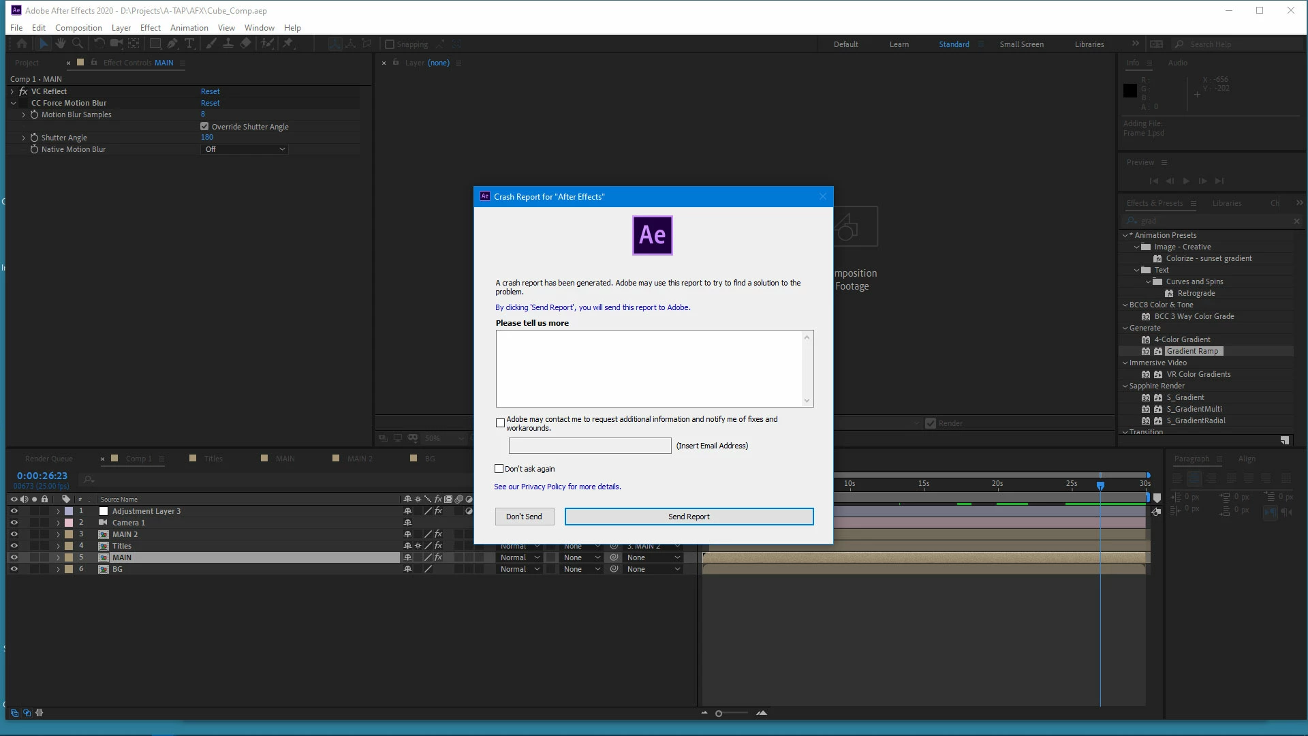Hide the Camera 1 layer eye toggle
The width and height of the screenshot is (1308, 736).
[14, 523]
